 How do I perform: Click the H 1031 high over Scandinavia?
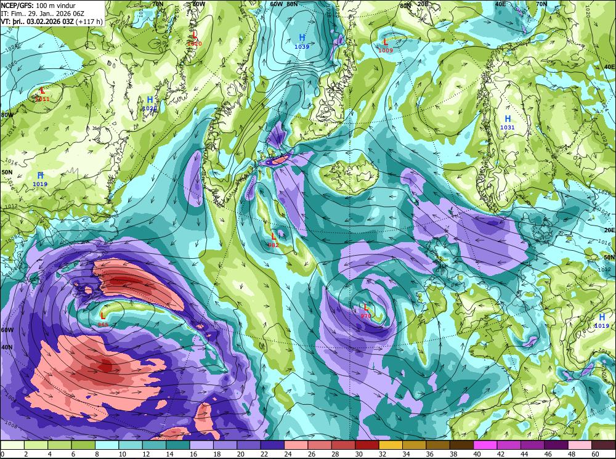[508, 122]
